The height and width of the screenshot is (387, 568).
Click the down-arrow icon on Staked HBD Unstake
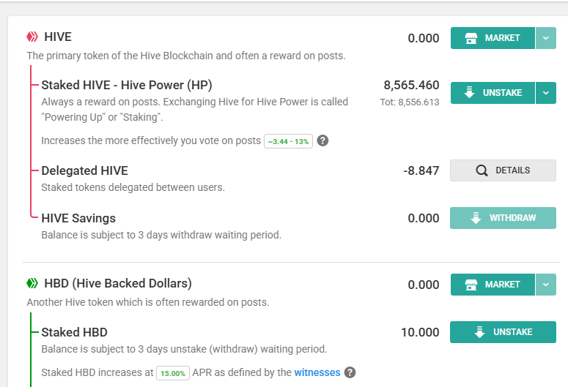point(480,332)
